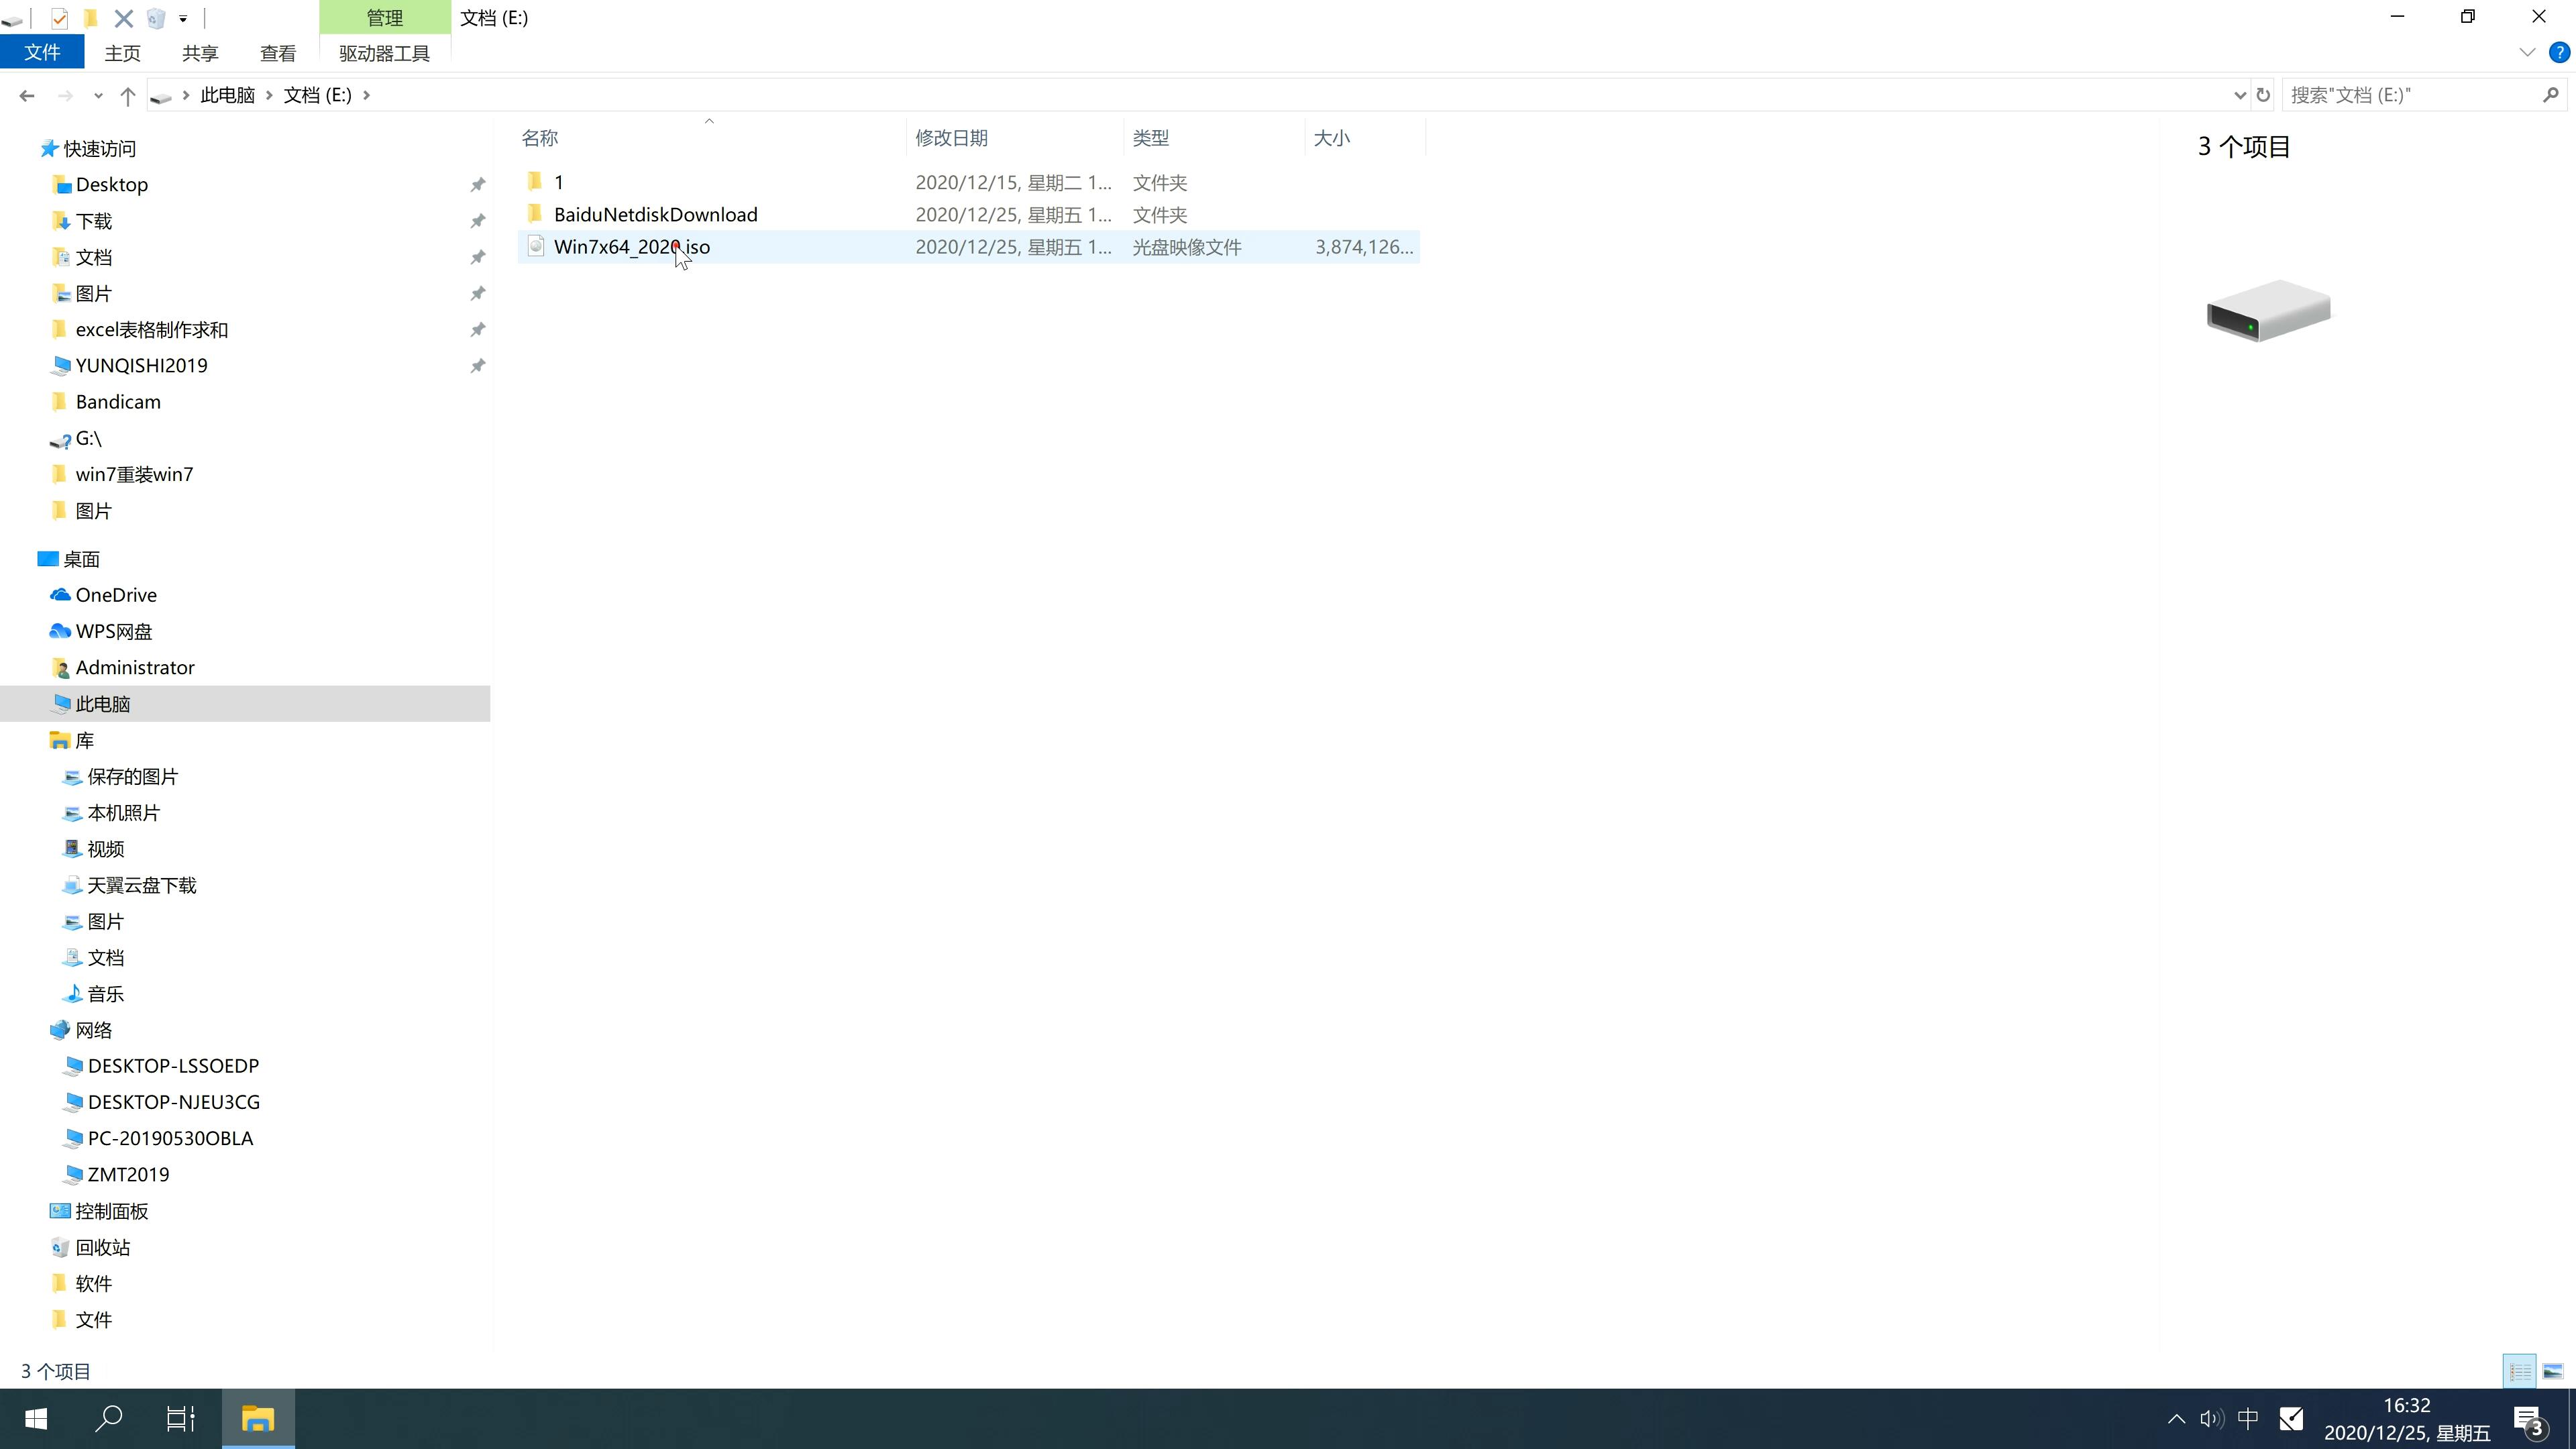Select Win7x64_2020.iso disc image file
This screenshot has height=1449, width=2576.
click(x=632, y=246)
